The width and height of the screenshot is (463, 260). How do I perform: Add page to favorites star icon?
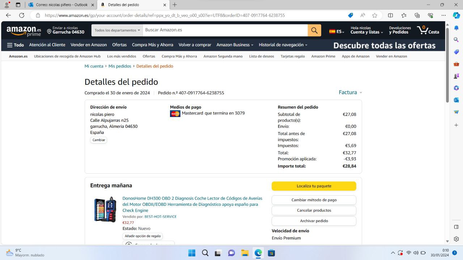tap(375, 15)
